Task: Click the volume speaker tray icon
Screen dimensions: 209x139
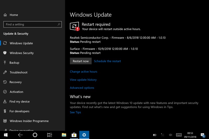Action: [171, 135]
